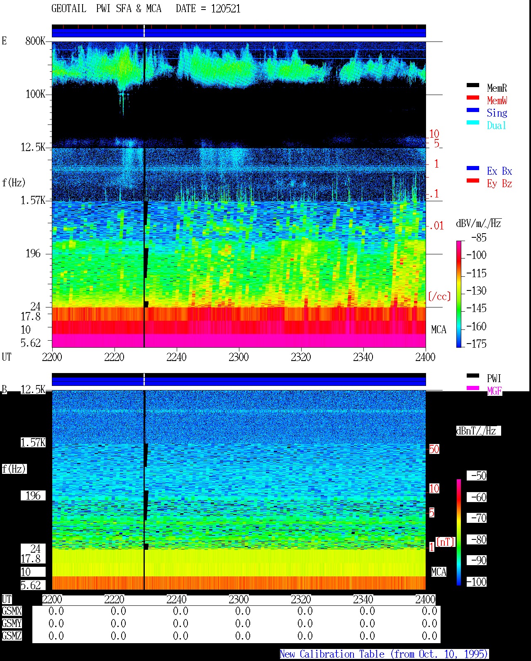The image size is (531, 661).
Task: Click the -130 color scale value
Action: pos(476,290)
